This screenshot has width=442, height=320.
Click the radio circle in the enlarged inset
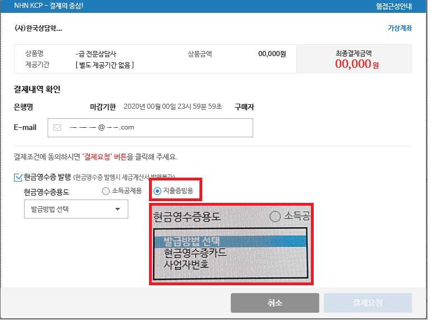[275, 216]
